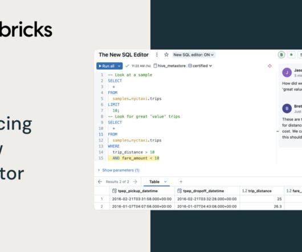Click the tpep_dropoff_datetime column header
Image resolution: width=302 pixels, height=252 pixels.
click(x=207, y=191)
